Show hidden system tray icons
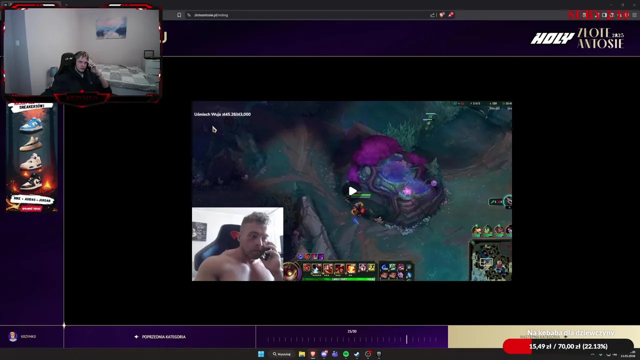Screen dimensions: 640x360 (x=592, y=354)
